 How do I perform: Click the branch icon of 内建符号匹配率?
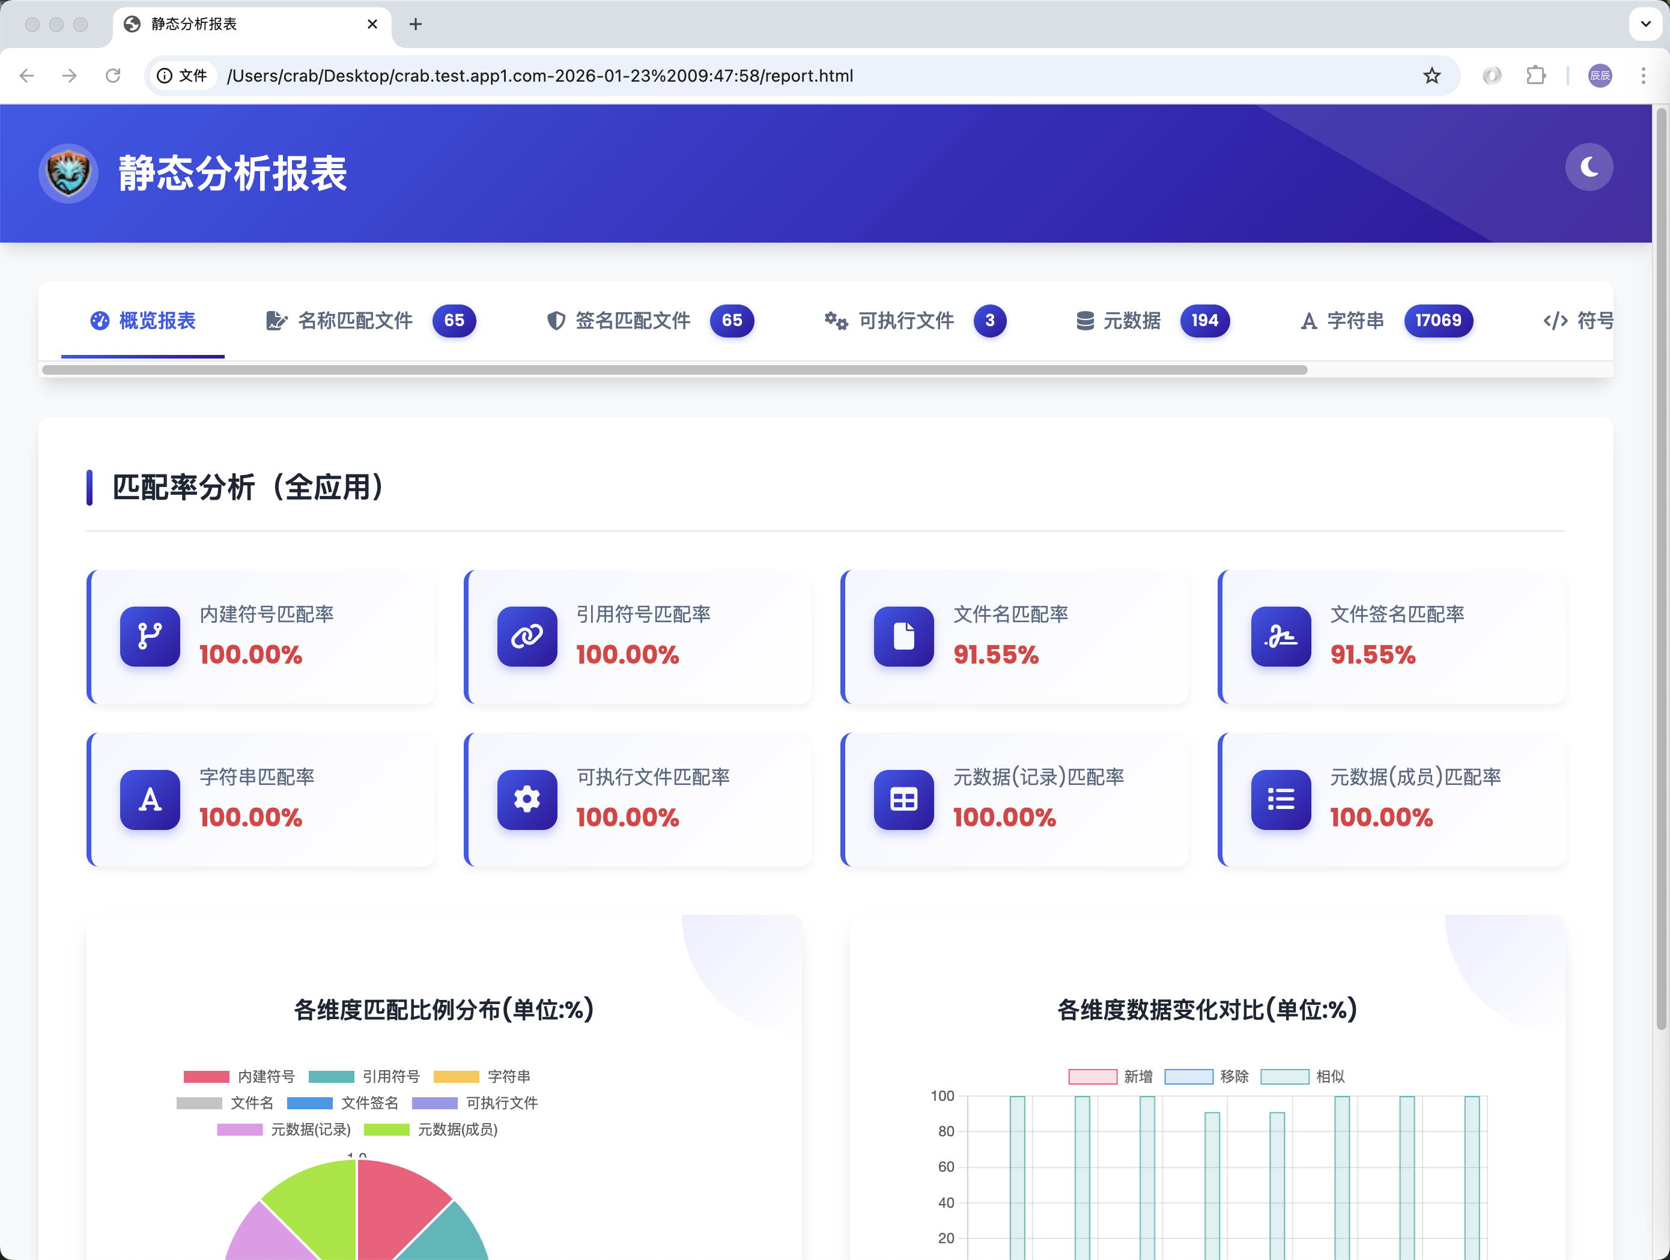point(150,637)
